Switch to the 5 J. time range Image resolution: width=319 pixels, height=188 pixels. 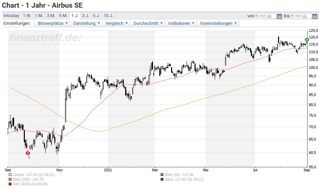click(x=96, y=16)
